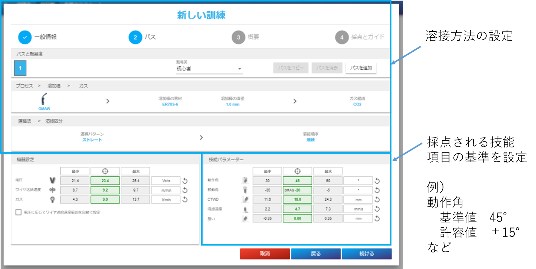Reset the work angle (動作角) row

(x=377, y=181)
